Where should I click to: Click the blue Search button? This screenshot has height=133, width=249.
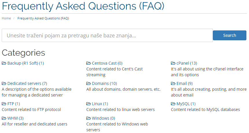pyautogui.click(x=230, y=35)
